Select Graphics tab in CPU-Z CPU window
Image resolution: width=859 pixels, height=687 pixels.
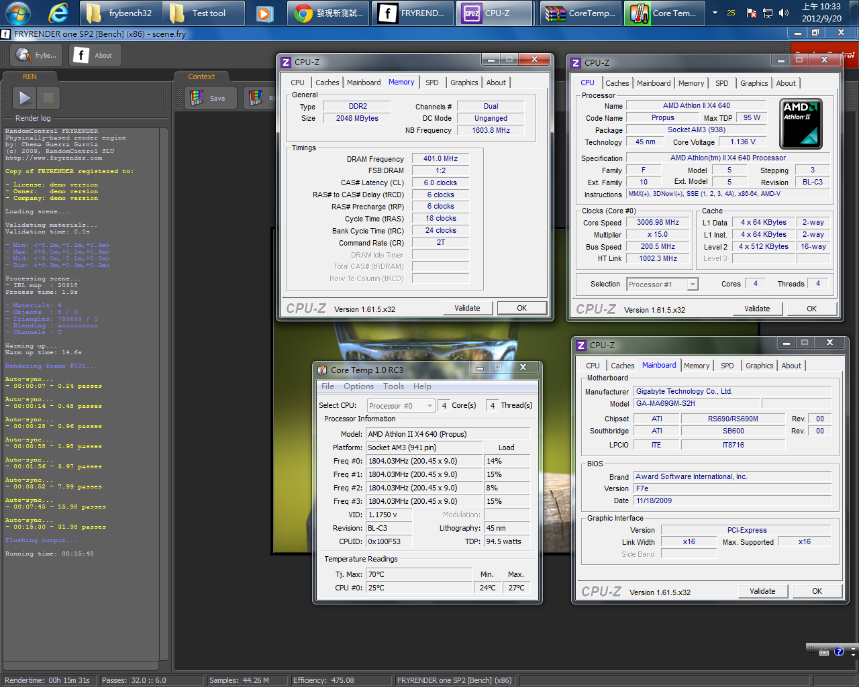pyautogui.click(x=754, y=83)
